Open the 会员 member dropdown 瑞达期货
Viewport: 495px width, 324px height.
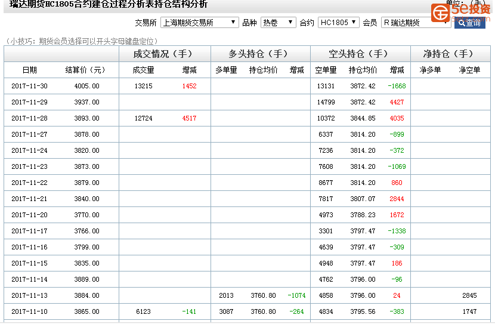click(416, 23)
